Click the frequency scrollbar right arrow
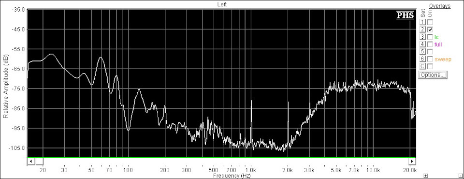 tap(412, 161)
